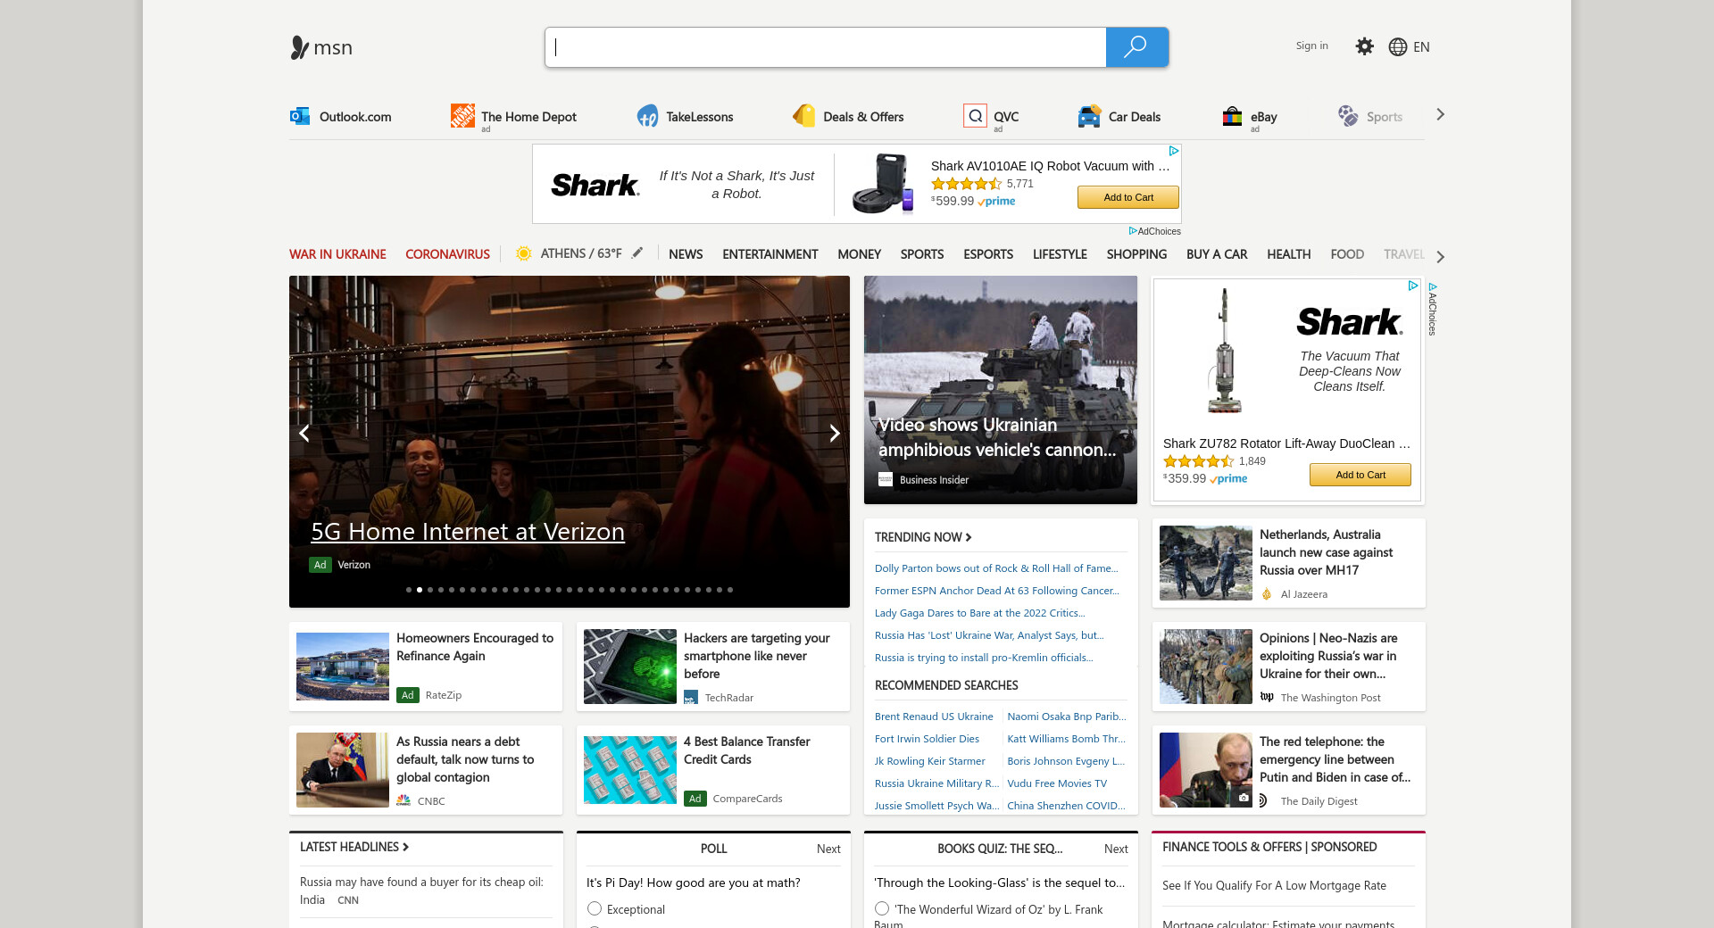
Task: Open the TakeLessons shortcut icon
Action: tap(647, 116)
